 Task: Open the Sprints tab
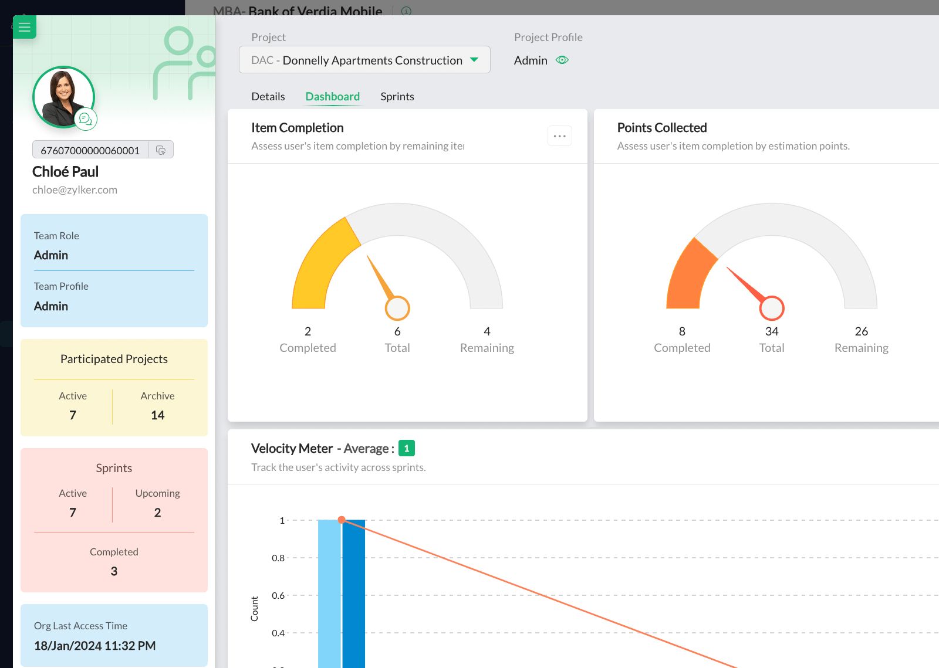(x=397, y=96)
